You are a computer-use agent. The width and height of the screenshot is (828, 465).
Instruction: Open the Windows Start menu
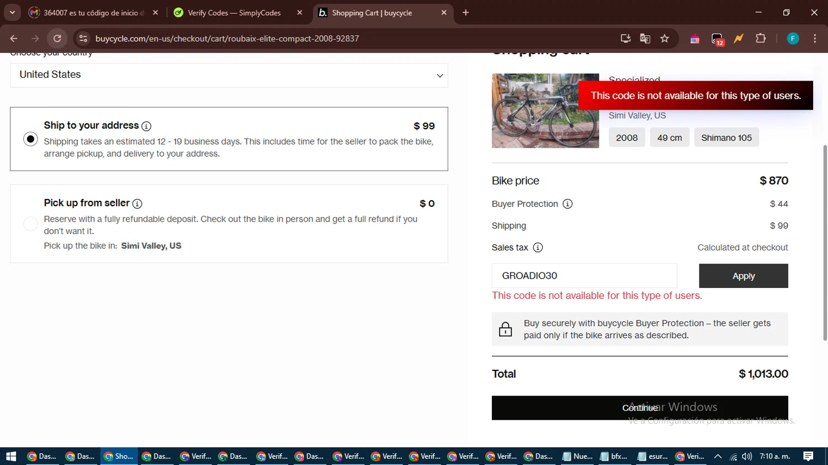pos(11,456)
